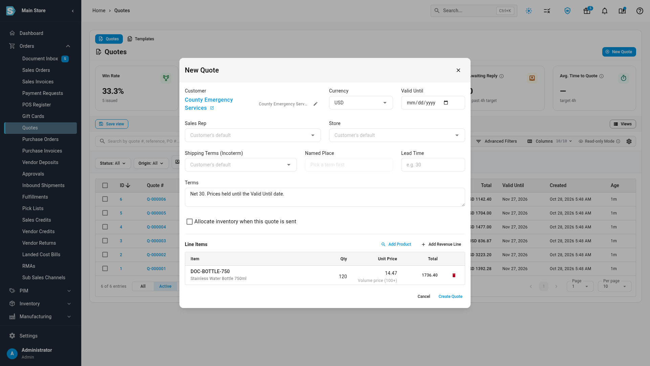Select the checkbox for quote row 1
650x366 pixels.
(105, 269)
